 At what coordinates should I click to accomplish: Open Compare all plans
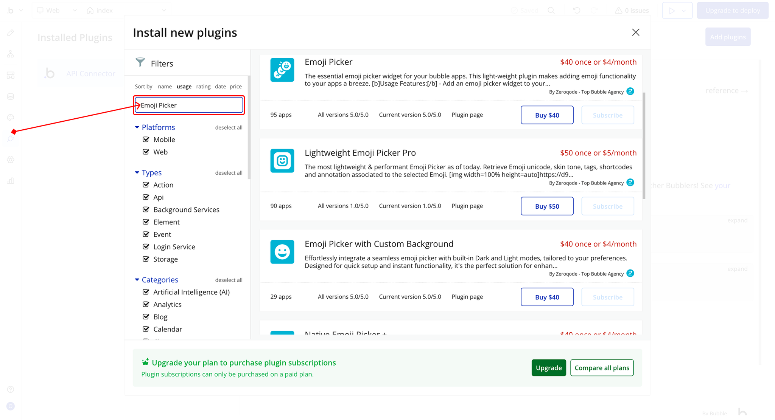602,368
